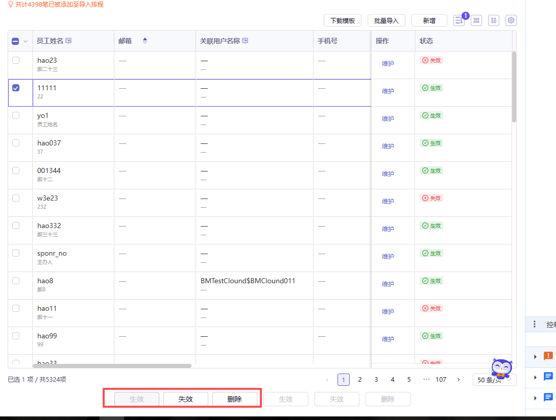Open the selection dropdown arrow beside header checkbox
The width and height of the screenshot is (556, 420).
(26, 41)
